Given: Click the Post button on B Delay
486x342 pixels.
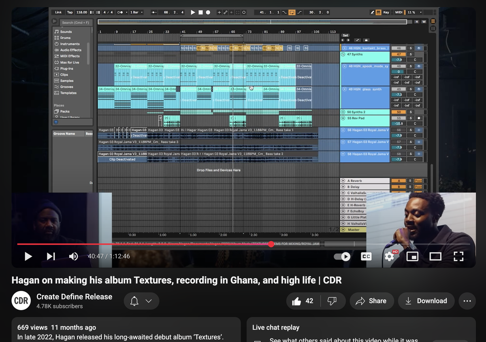Looking at the screenshot, I should point(418,187).
